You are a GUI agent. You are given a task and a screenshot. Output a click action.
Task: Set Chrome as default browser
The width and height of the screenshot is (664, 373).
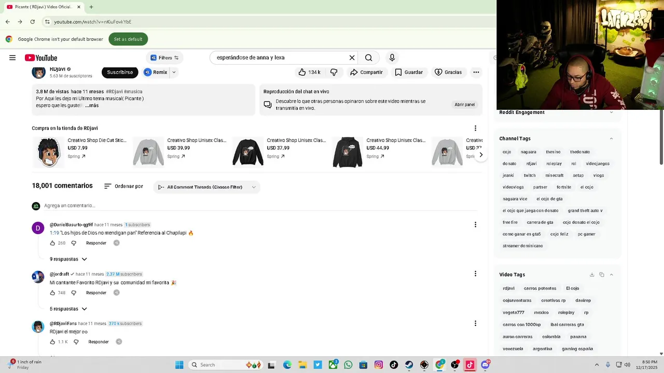[128, 39]
